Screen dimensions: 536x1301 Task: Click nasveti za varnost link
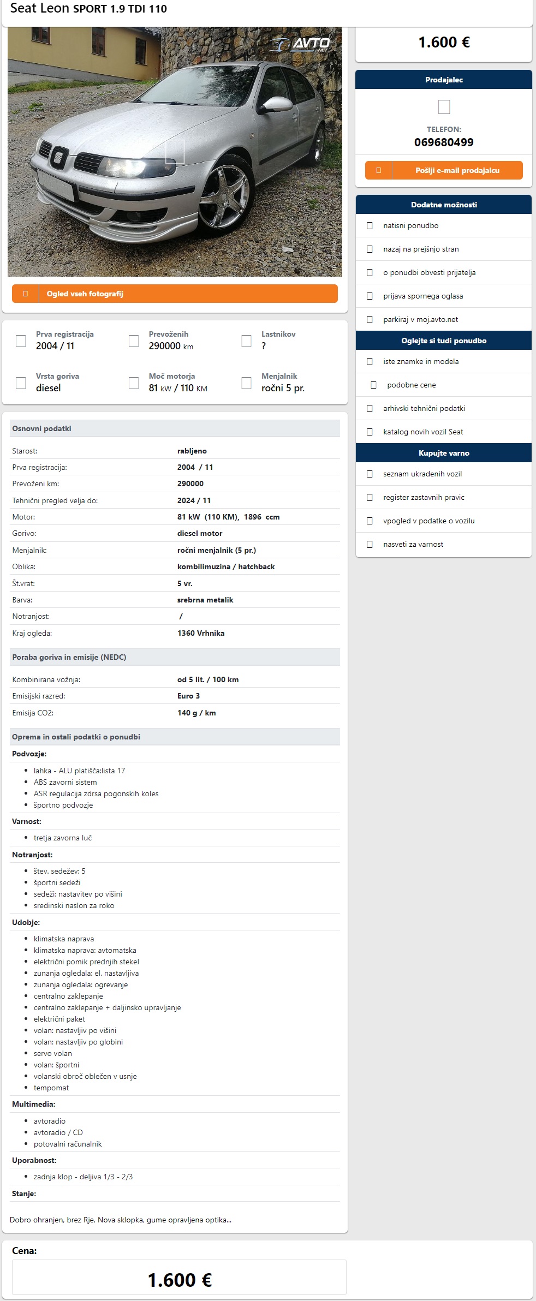(x=413, y=544)
